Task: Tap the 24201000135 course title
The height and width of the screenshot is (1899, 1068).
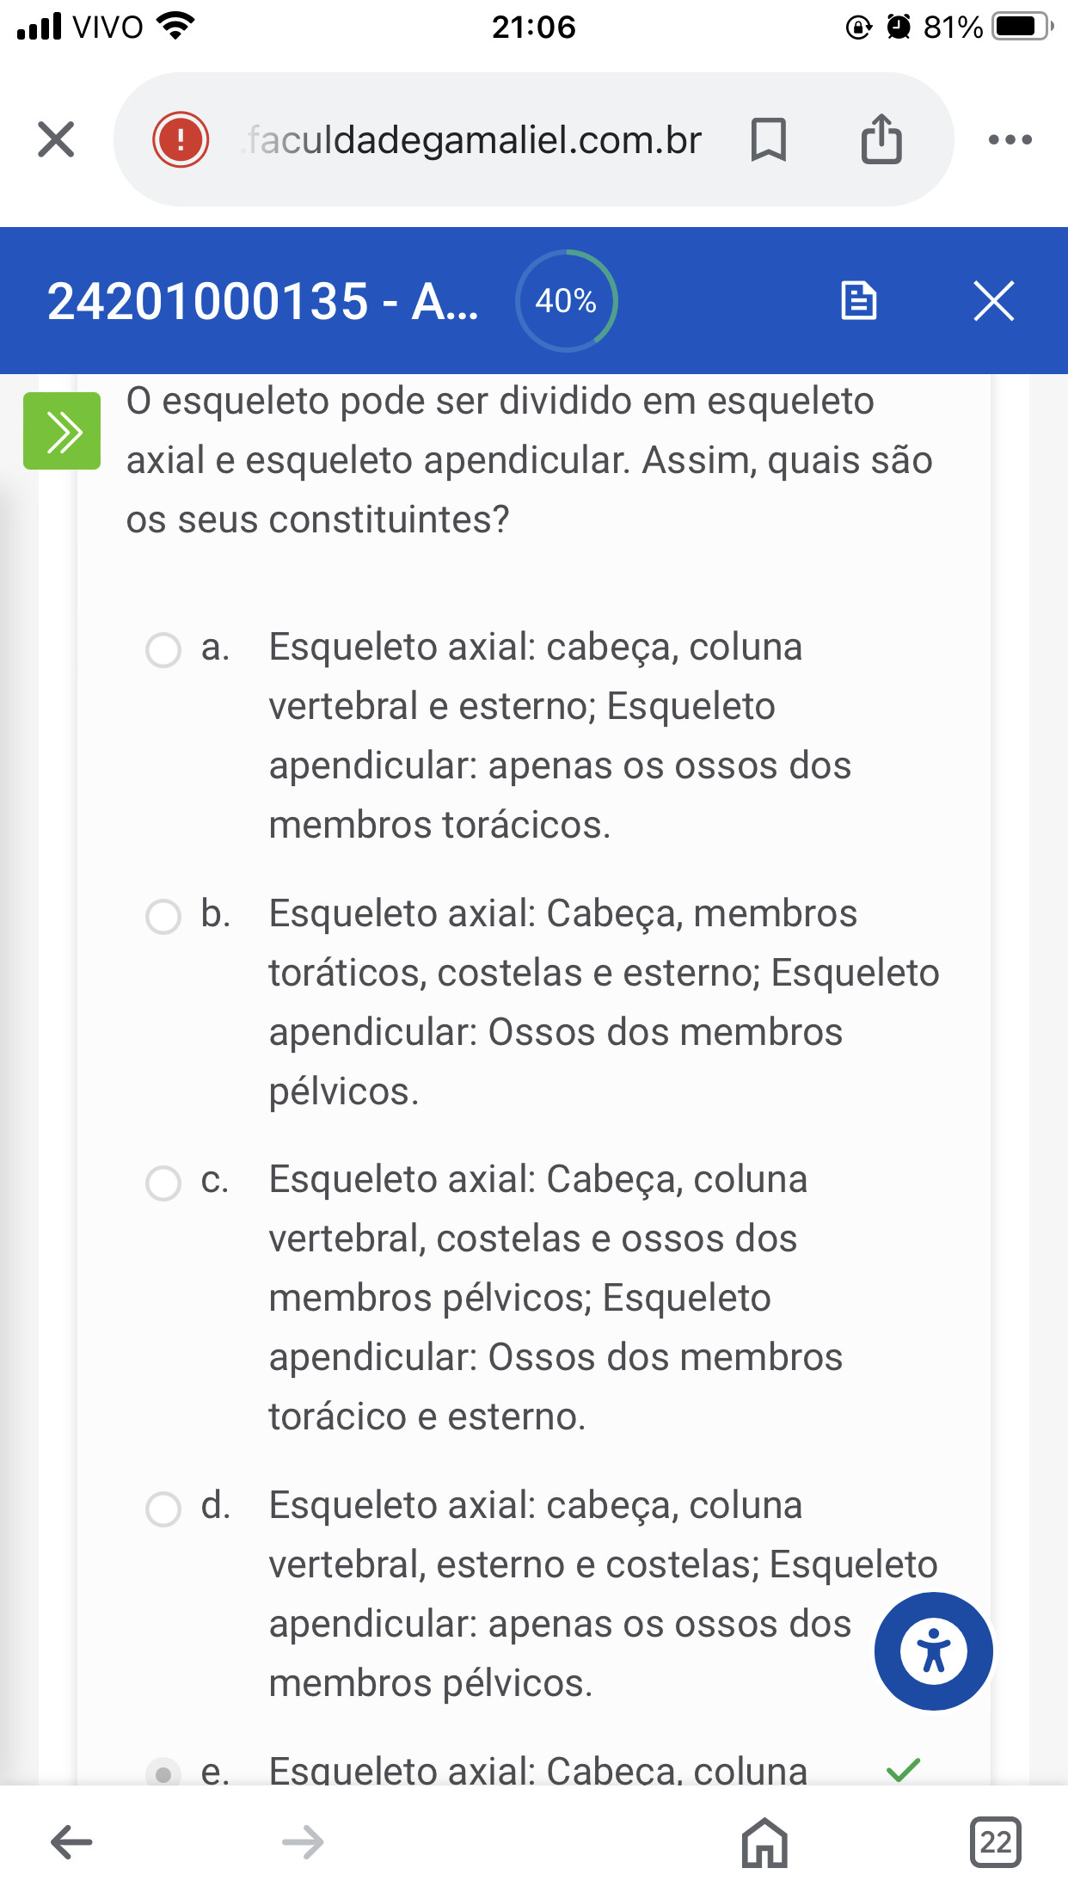Action: [x=263, y=302]
